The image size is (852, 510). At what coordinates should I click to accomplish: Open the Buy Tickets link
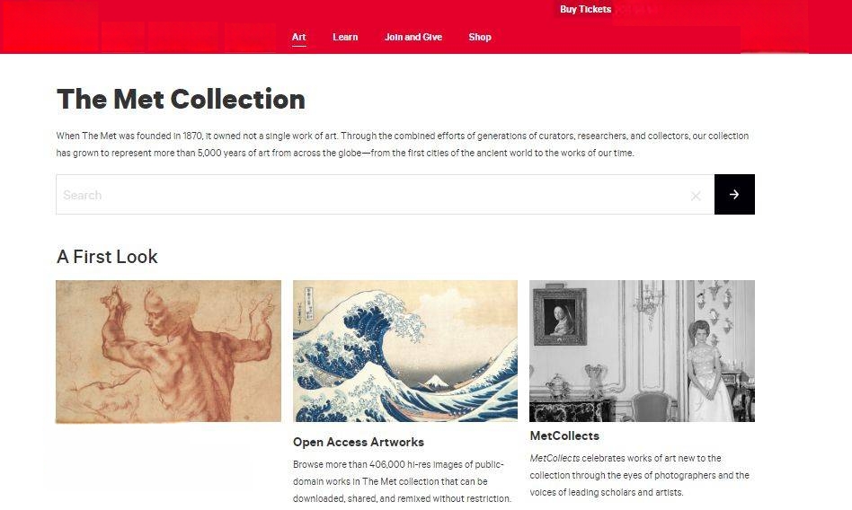[585, 9]
